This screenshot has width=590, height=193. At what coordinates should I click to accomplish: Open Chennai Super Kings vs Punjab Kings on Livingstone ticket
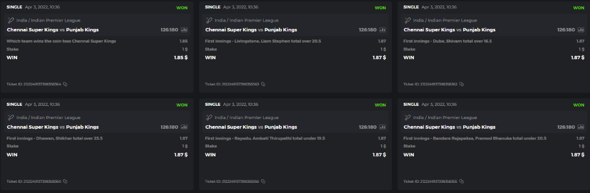point(251,30)
